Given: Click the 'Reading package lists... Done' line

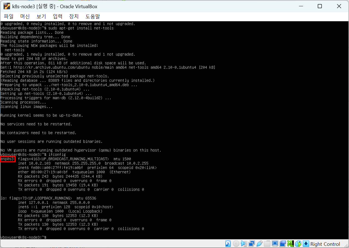Looking at the screenshot, I should 32,32.
